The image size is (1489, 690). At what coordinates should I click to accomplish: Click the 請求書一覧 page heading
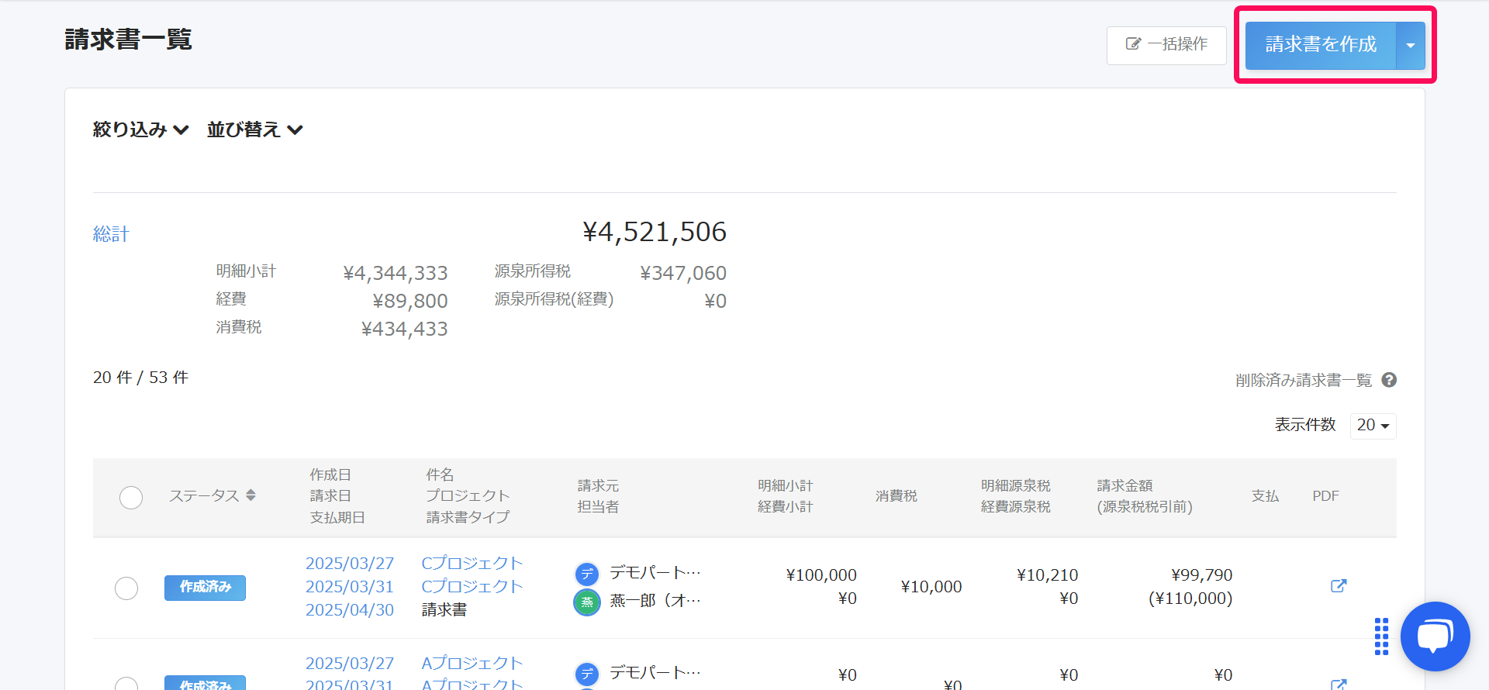pos(129,40)
